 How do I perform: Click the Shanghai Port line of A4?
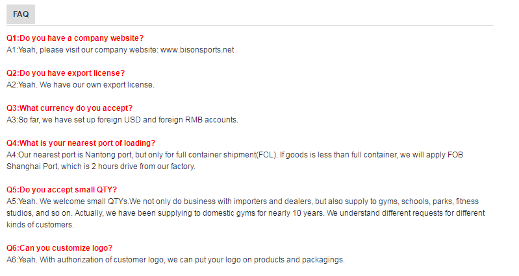101,167
